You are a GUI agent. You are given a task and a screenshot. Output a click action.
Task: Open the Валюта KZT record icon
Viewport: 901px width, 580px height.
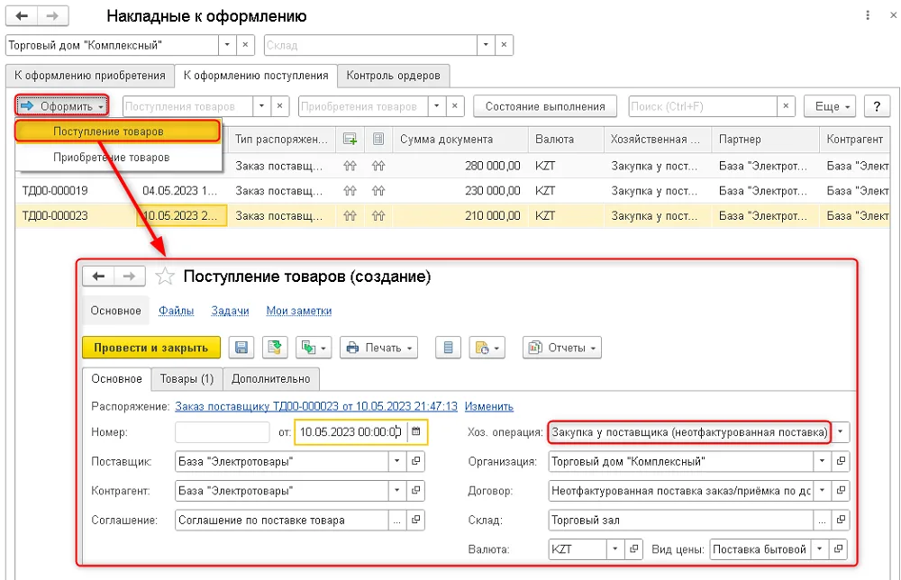coord(633,549)
